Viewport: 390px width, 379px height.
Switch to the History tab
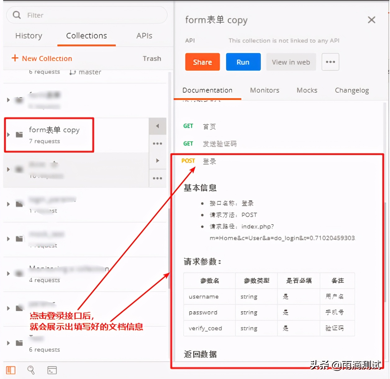tap(29, 36)
